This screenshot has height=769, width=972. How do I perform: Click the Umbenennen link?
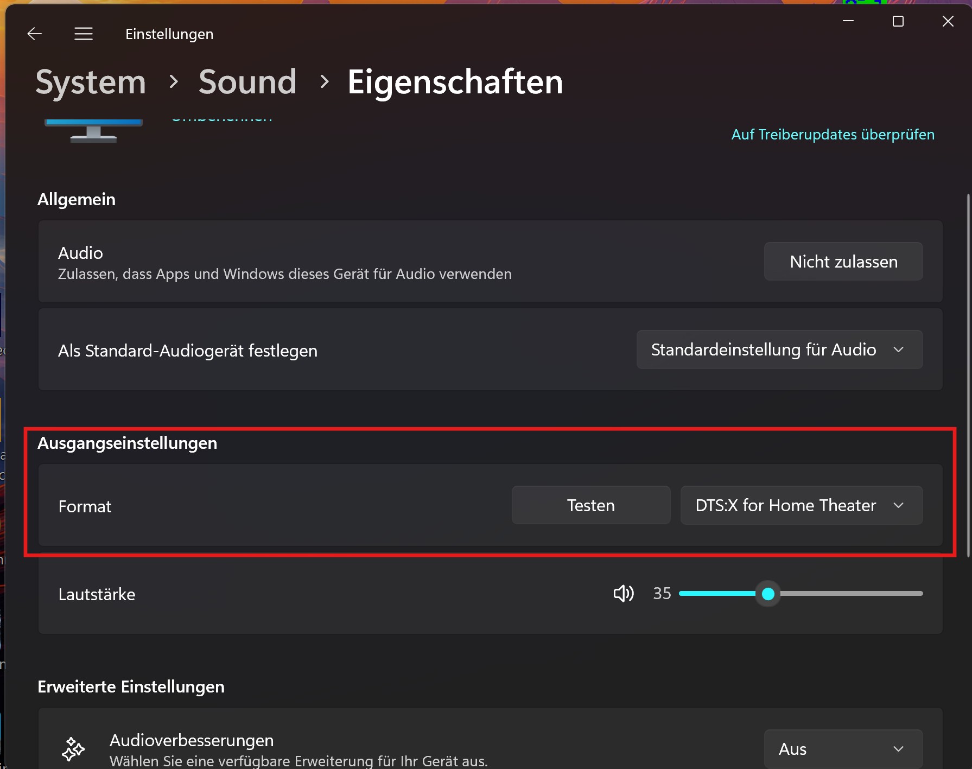tap(221, 118)
